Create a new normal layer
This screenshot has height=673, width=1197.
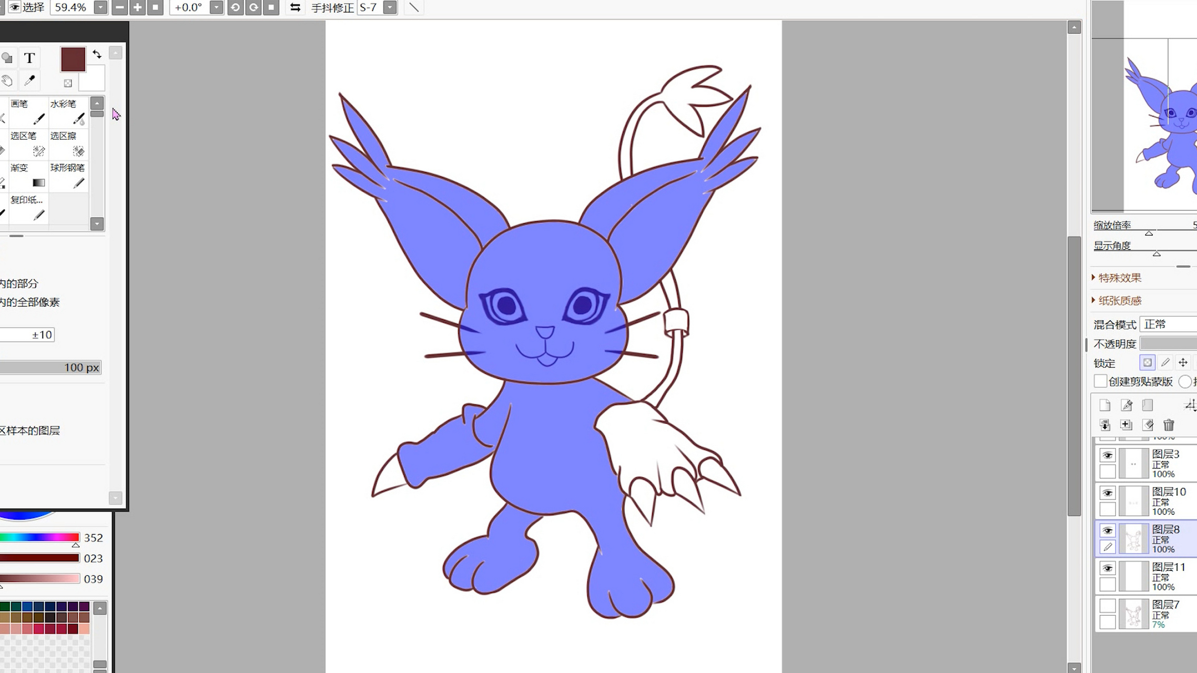tap(1105, 405)
